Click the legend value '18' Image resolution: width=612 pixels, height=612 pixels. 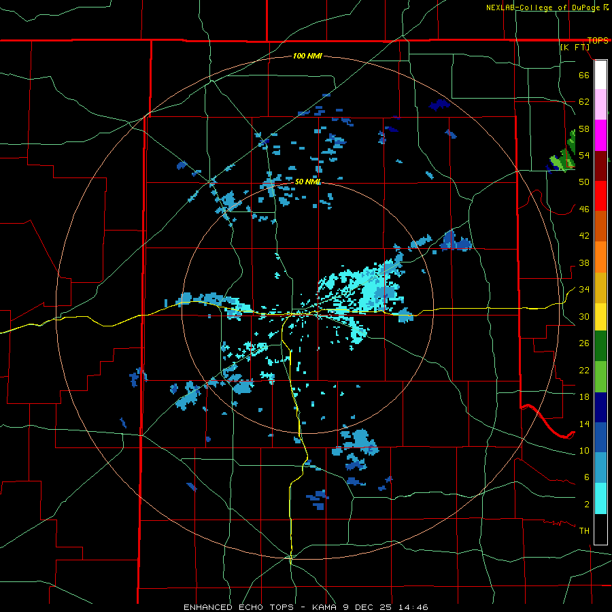pyautogui.click(x=584, y=397)
